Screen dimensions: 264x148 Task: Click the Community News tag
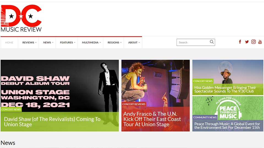tap(205, 118)
